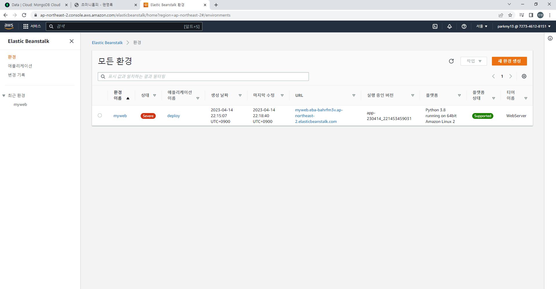The image size is (556, 289).
Task: Open the AWS services grid menu
Action: point(26,26)
